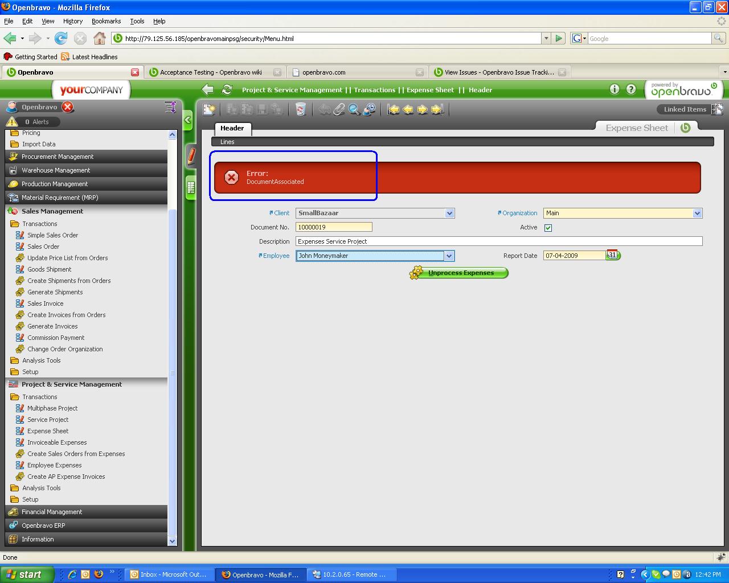Viewport: 729px width, 583px height.
Task: Expand the Employee dropdown list
Action: click(x=449, y=256)
